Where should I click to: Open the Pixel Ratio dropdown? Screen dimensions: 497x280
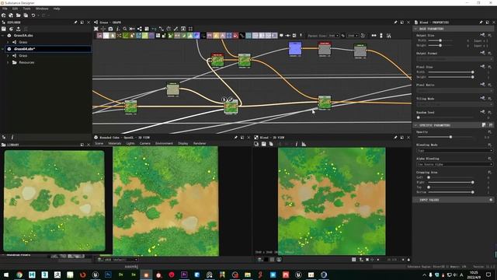(x=454, y=90)
